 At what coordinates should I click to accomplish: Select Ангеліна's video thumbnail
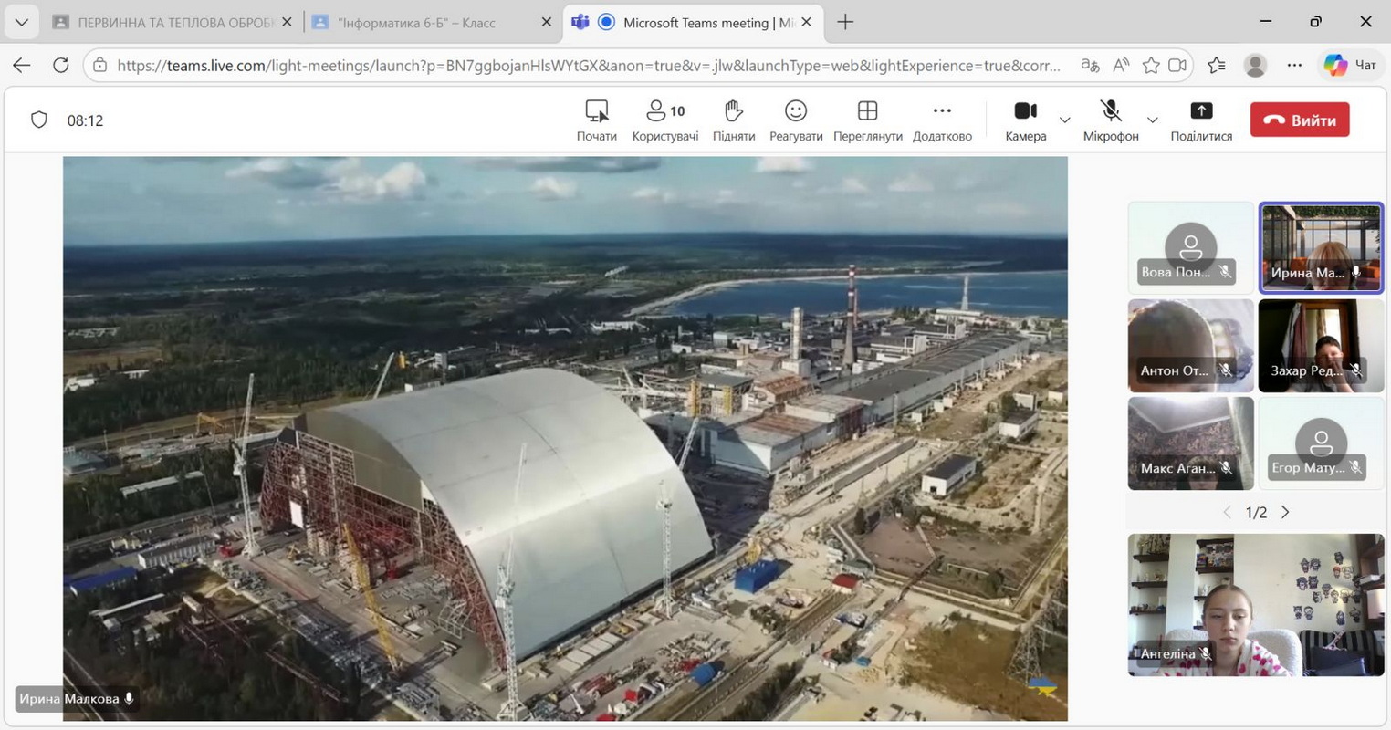1255,605
